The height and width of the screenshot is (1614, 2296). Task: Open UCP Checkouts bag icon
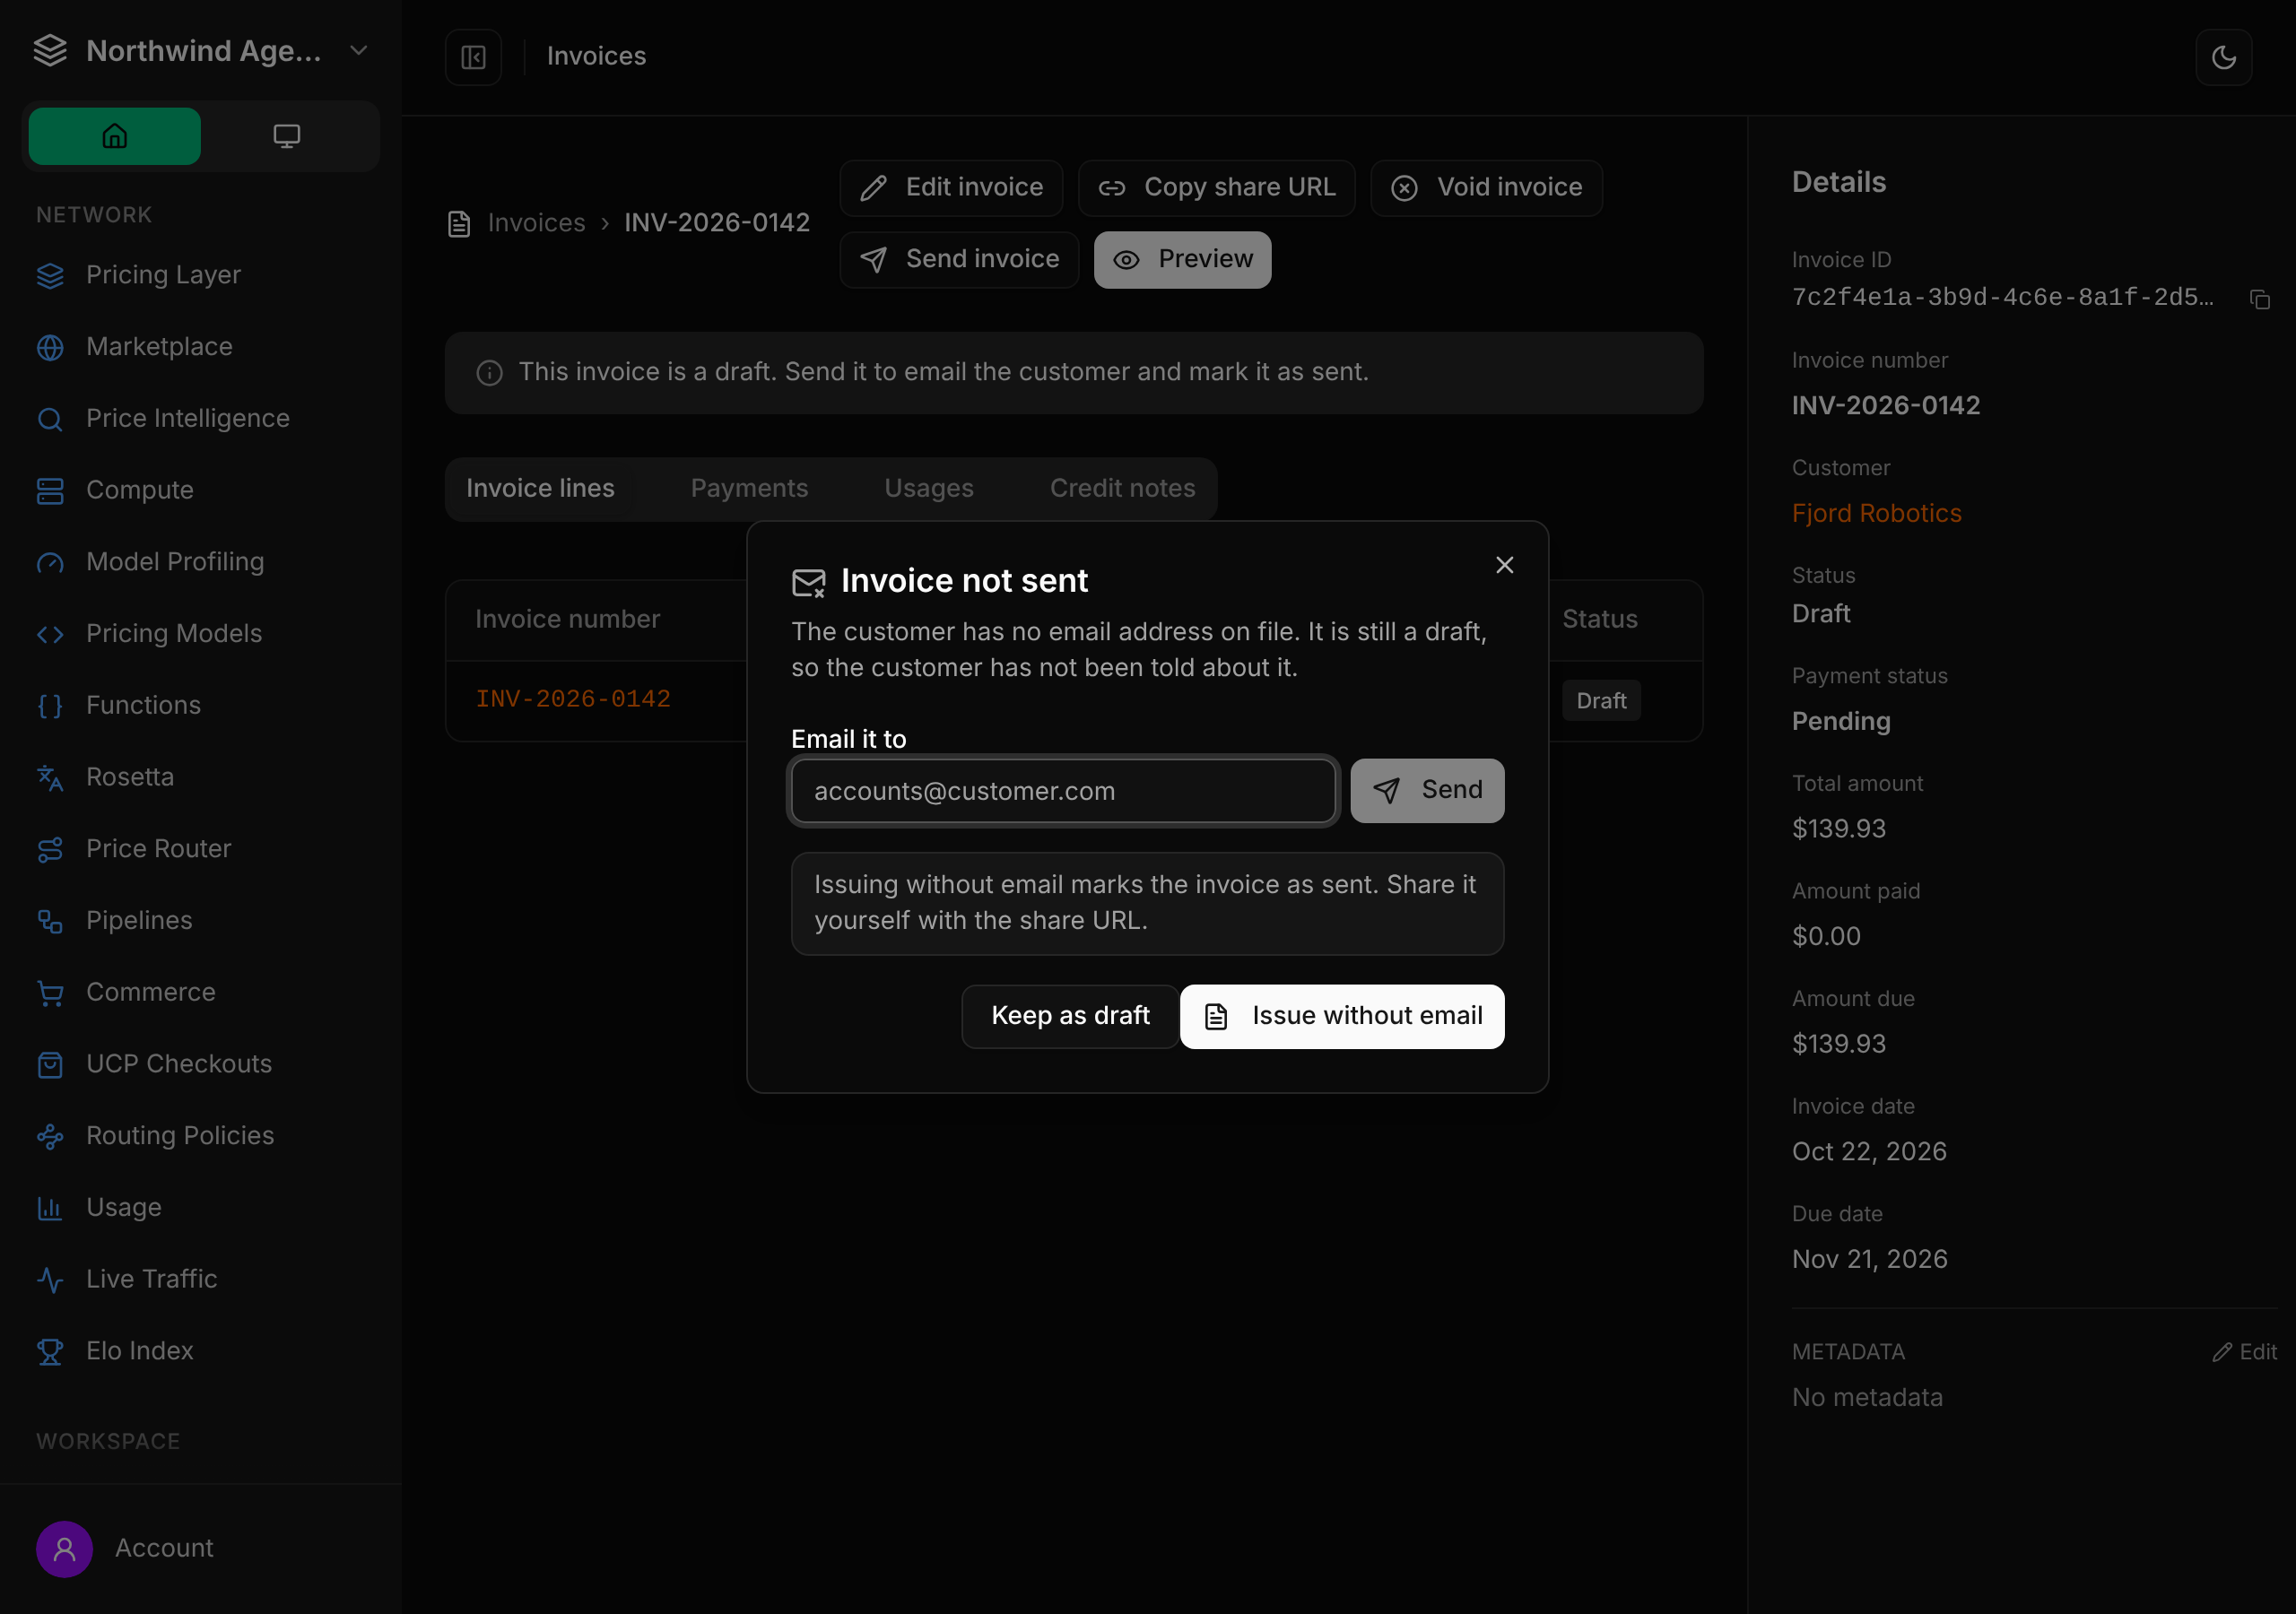coord(50,1064)
